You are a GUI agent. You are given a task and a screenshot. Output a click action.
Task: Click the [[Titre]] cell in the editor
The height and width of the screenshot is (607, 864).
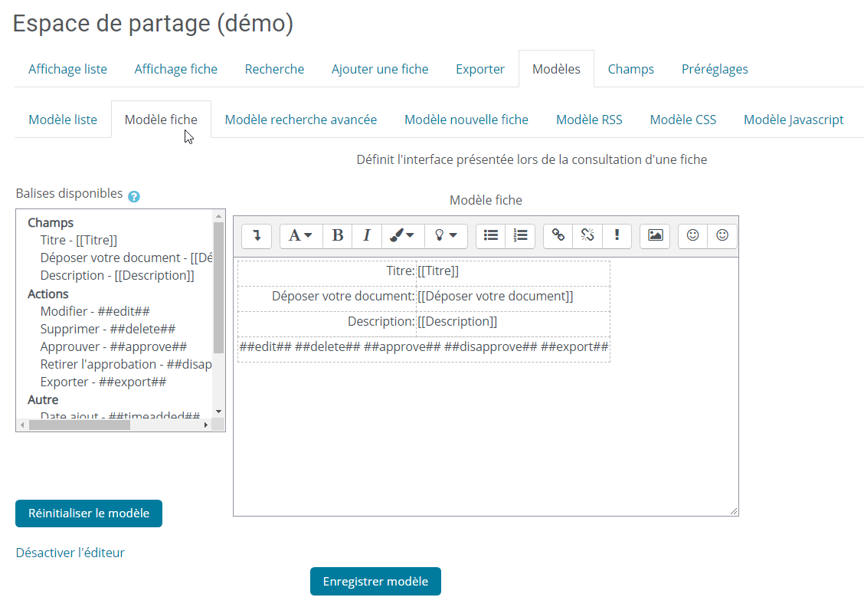(x=513, y=274)
